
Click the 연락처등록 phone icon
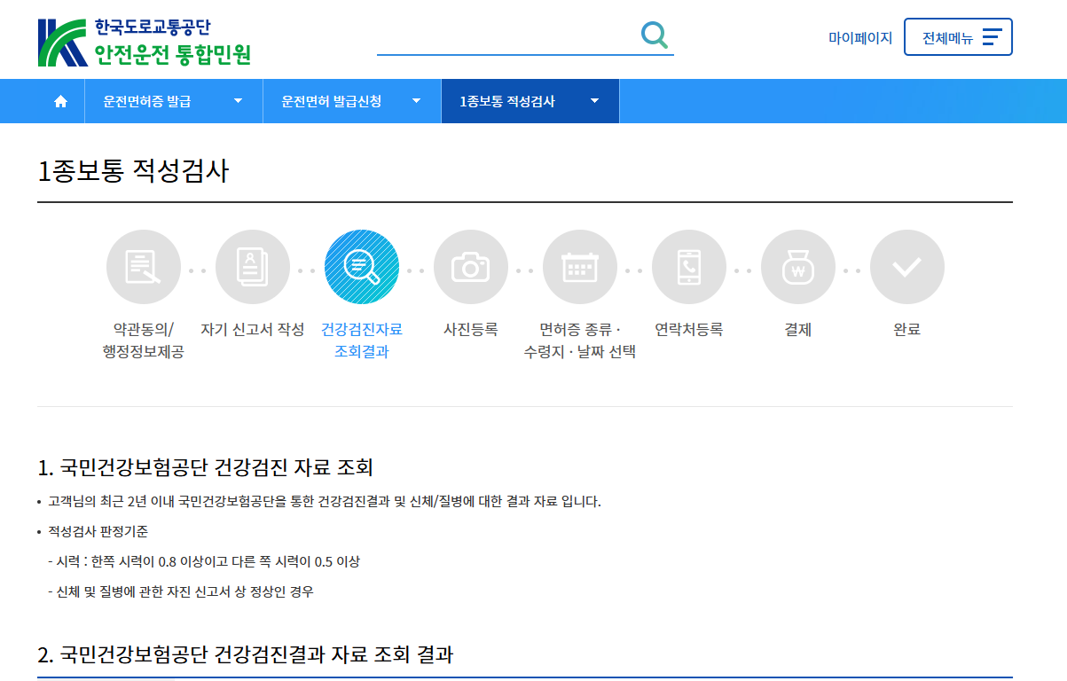pyautogui.click(x=689, y=266)
